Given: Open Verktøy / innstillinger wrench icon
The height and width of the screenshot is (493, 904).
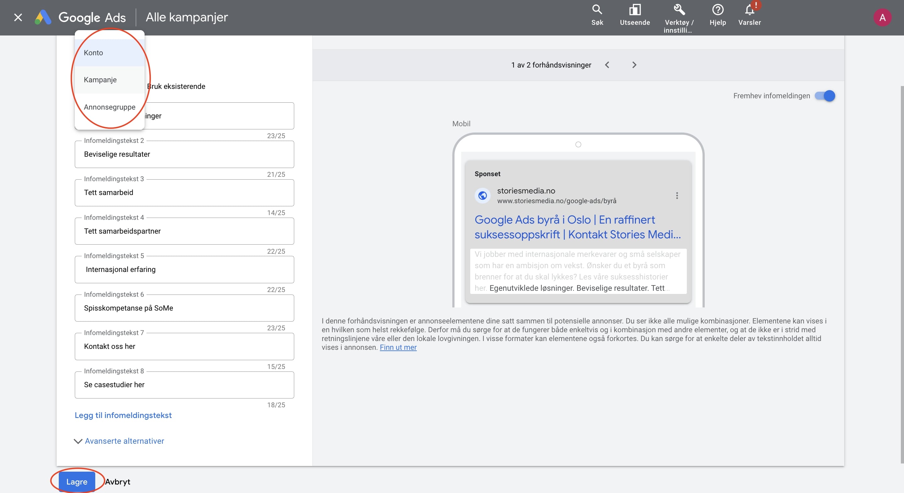Looking at the screenshot, I should [679, 10].
